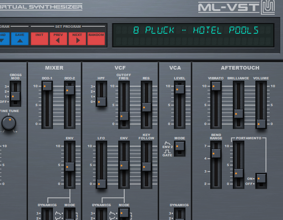Click the SET PROGRAM label
Viewport: 283px width, 220px height.
68,27
